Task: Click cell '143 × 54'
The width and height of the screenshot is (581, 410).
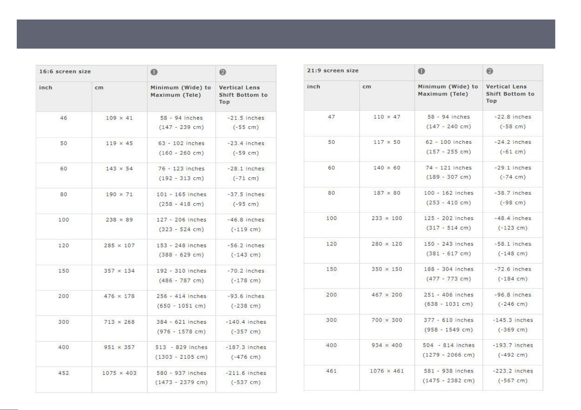Action: pos(119,169)
